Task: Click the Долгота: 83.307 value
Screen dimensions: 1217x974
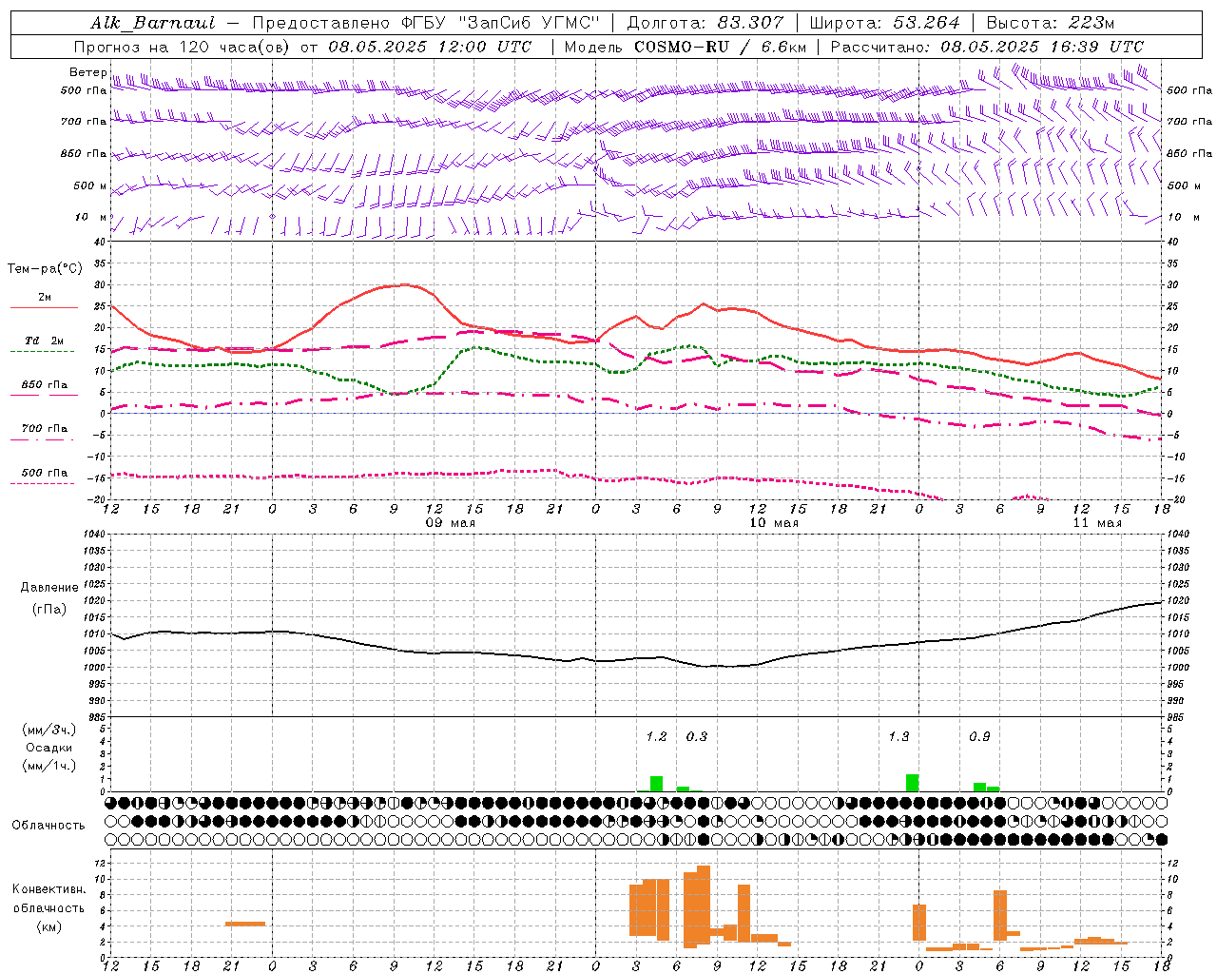Action: 705,23
